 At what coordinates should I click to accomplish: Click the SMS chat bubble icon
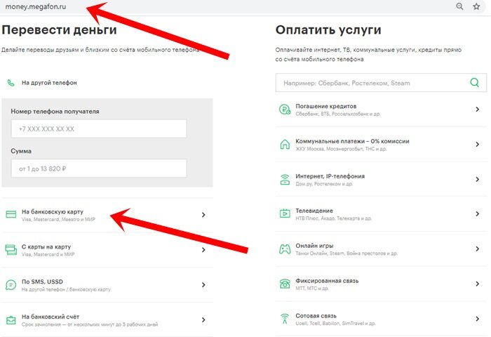(11, 284)
